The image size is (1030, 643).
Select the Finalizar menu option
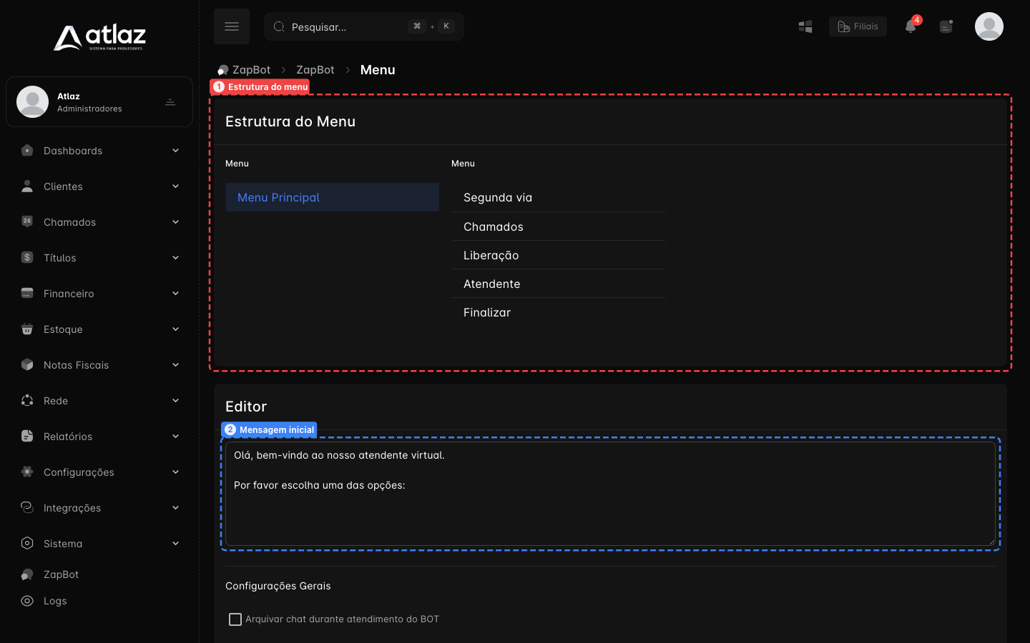point(559,312)
